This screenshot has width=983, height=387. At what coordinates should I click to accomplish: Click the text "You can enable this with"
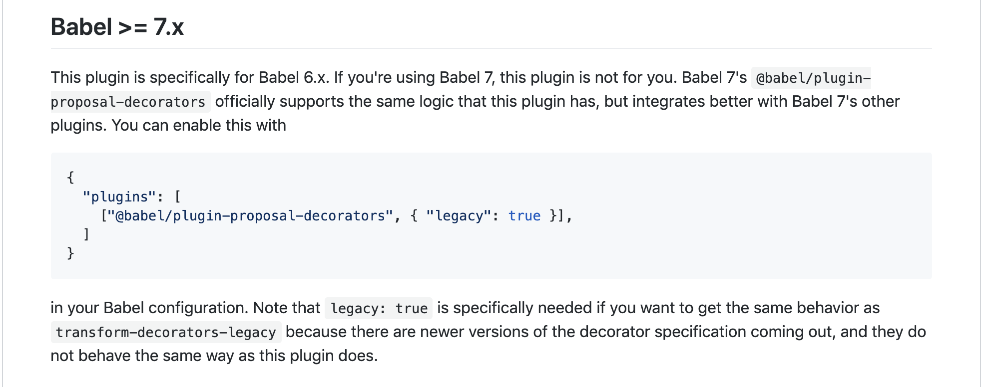pos(199,126)
